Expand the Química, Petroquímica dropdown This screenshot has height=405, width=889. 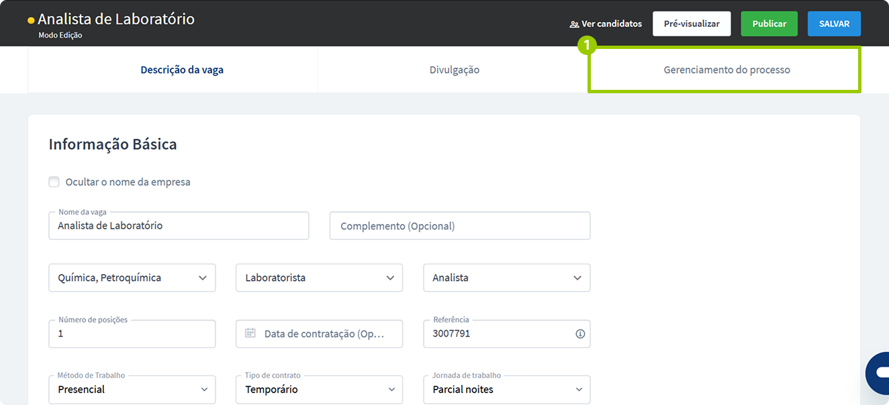[132, 278]
